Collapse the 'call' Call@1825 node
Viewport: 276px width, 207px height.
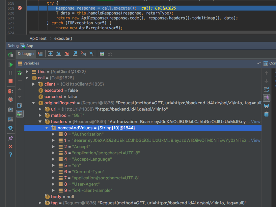coord(27,78)
